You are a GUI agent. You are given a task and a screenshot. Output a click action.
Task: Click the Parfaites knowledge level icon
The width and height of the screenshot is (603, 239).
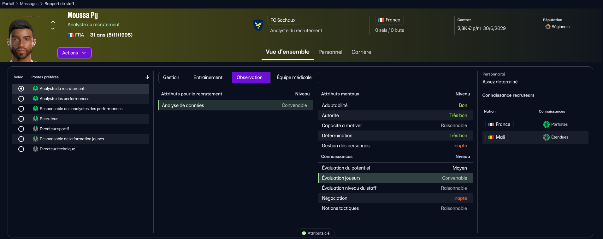coord(546,125)
